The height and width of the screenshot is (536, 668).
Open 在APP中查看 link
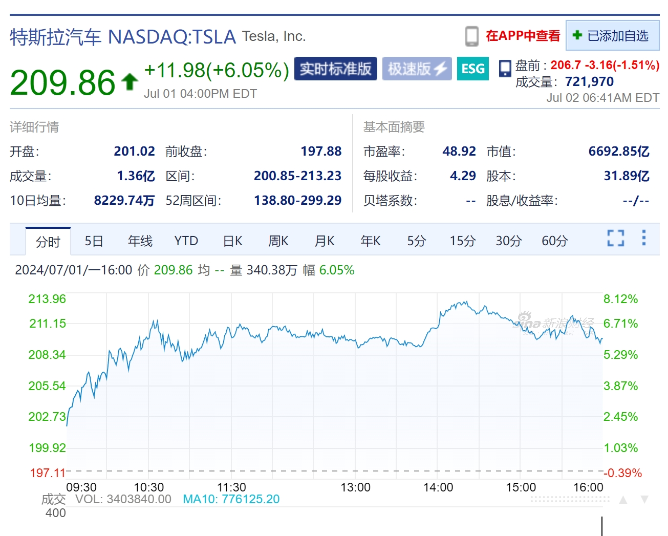pos(523,36)
